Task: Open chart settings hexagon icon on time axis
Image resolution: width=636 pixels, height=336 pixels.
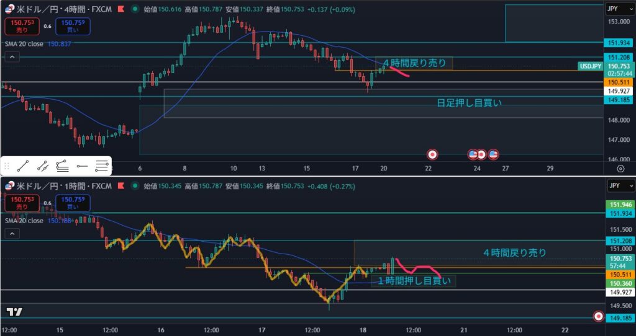Action: (x=620, y=168)
